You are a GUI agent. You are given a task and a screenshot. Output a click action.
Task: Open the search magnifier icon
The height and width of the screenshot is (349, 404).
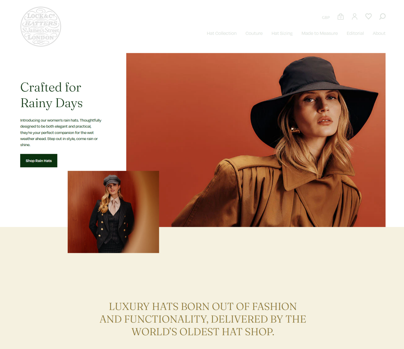[x=382, y=17]
